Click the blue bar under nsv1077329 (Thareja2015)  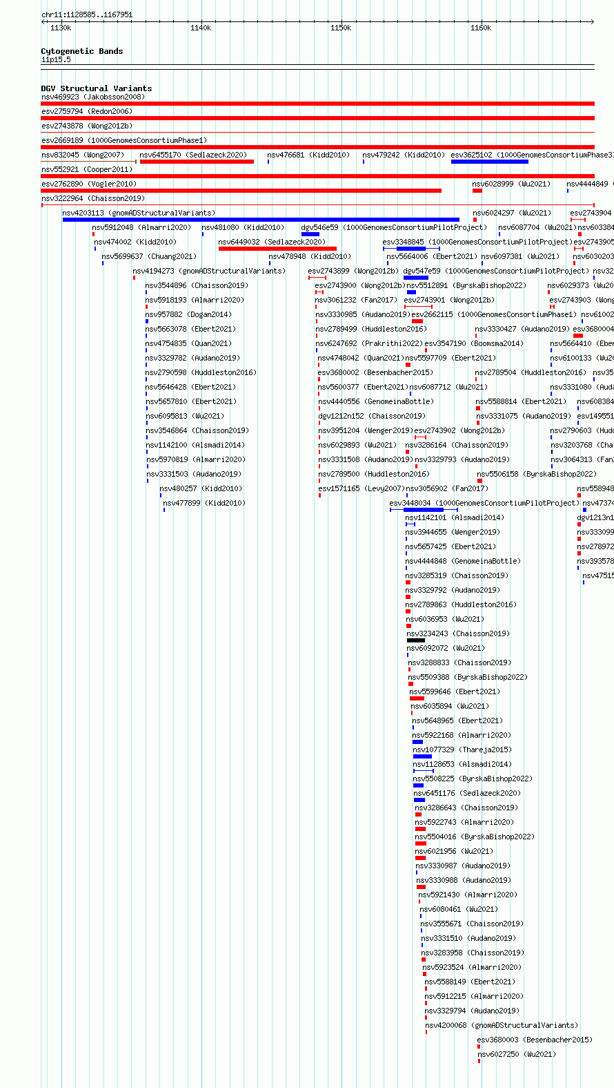coord(422,756)
